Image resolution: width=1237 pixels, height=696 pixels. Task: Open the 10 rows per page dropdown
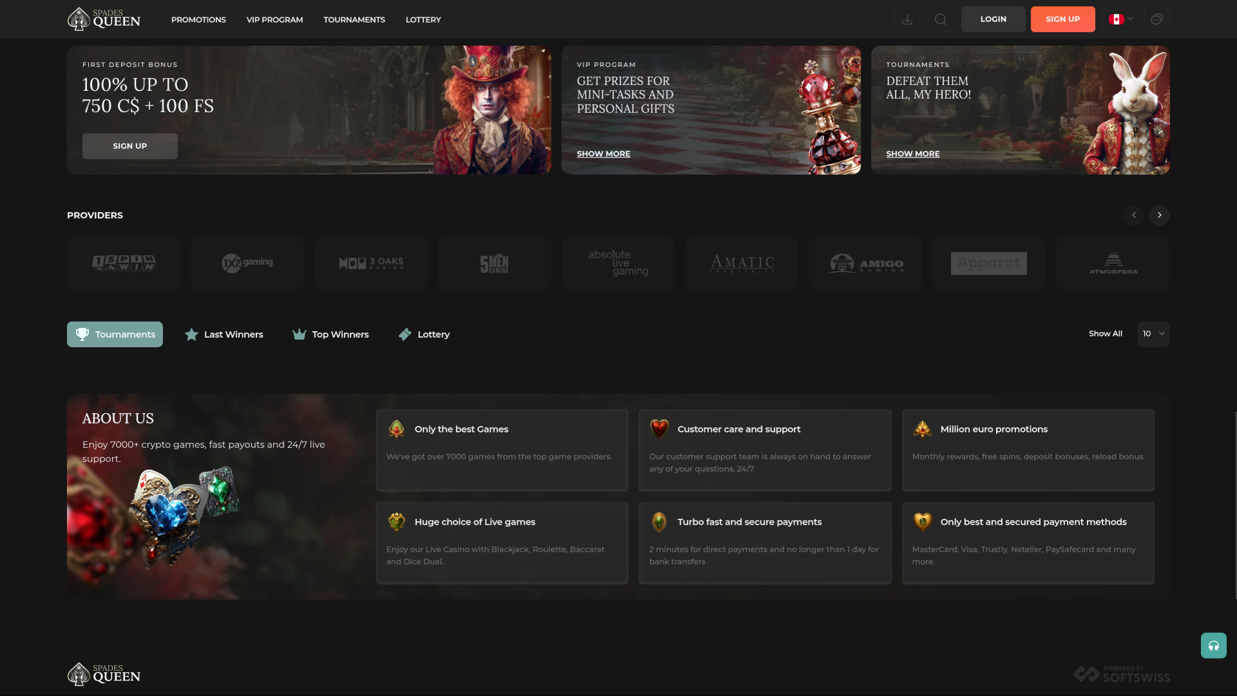point(1153,334)
